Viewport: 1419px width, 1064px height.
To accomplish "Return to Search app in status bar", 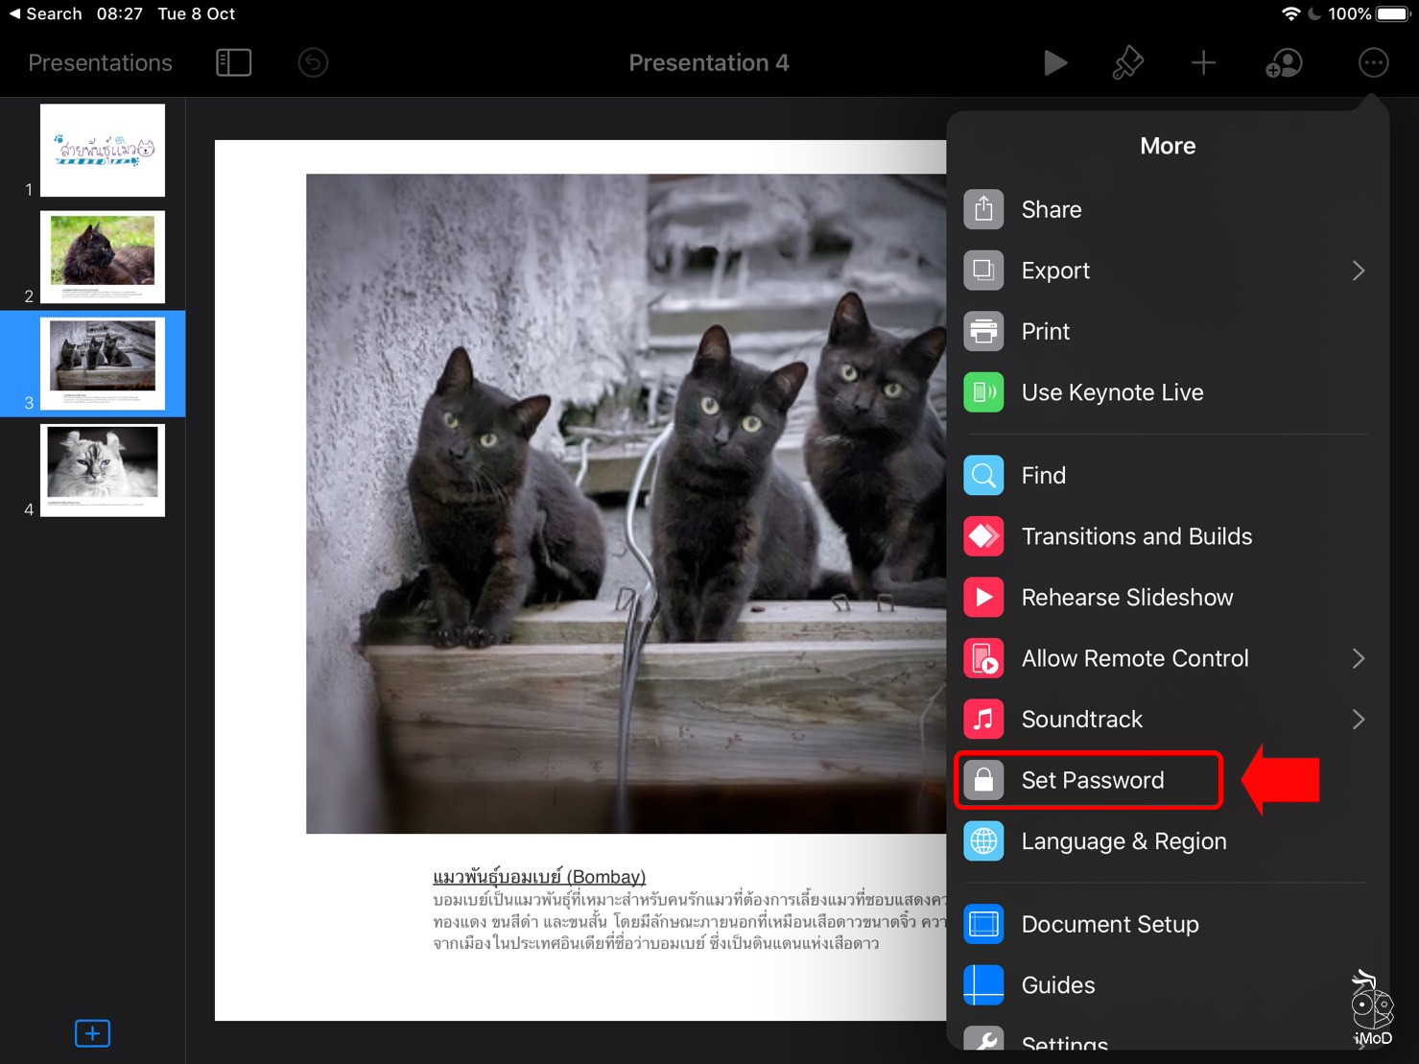I will 45,13.
